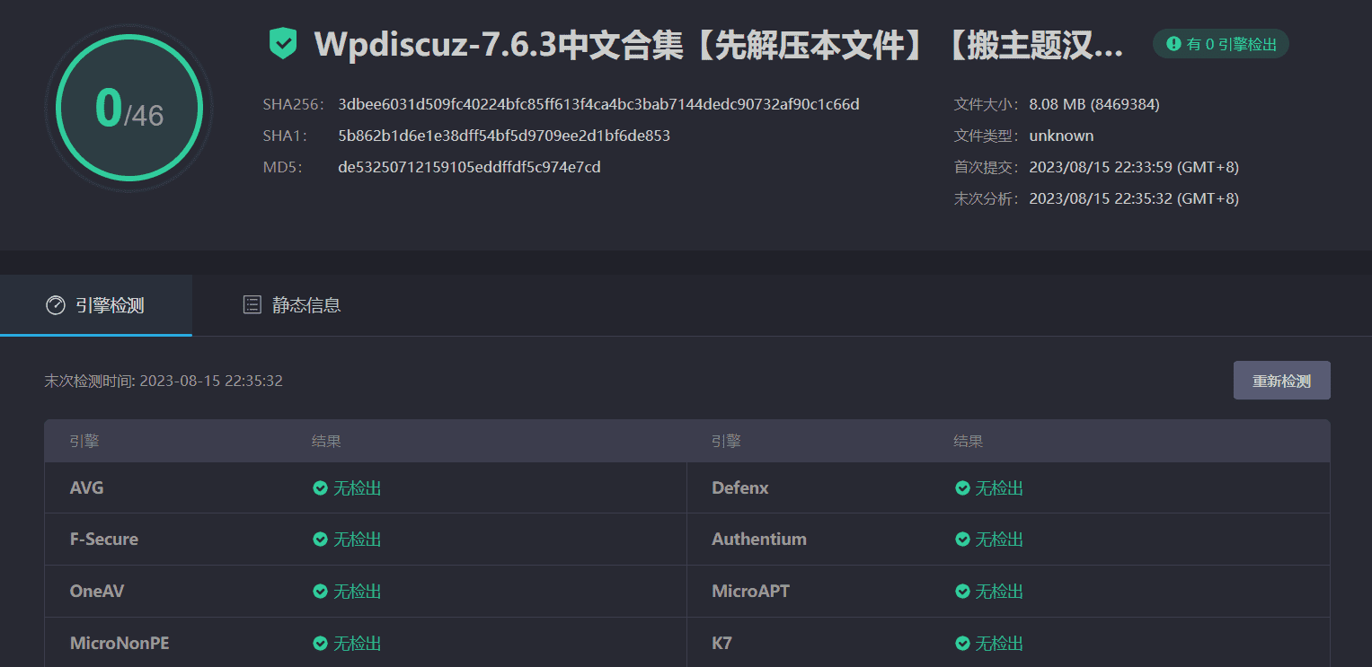Click the 无检出 result for Defenx
The width and height of the screenshot is (1372, 667).
(1000, 488)
